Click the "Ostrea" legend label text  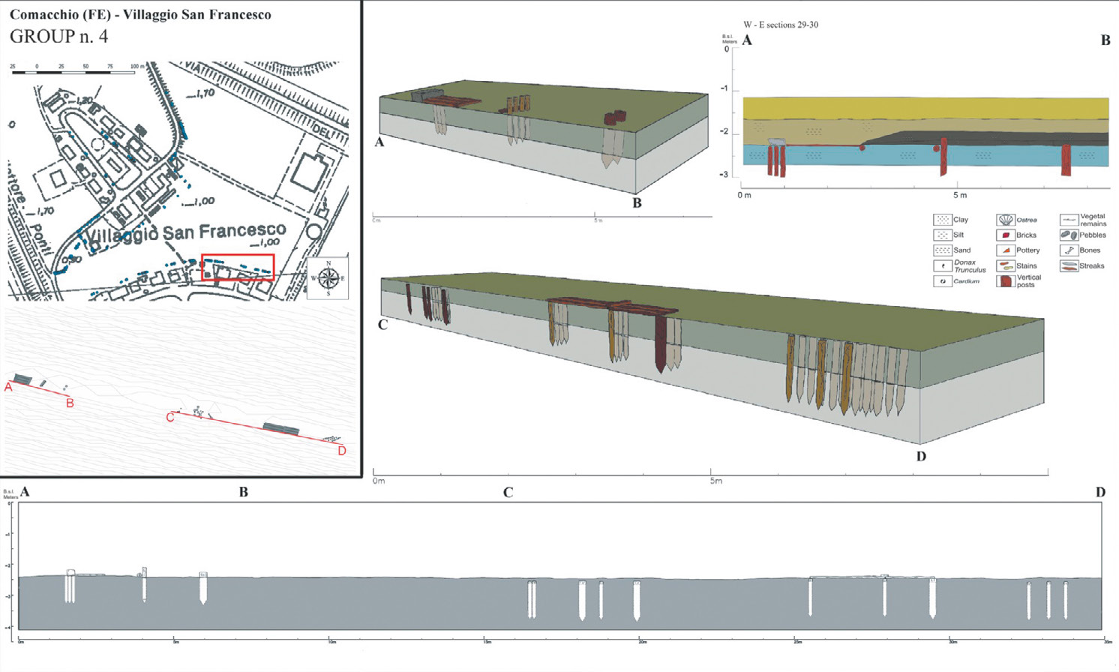tap(1027, 220)
